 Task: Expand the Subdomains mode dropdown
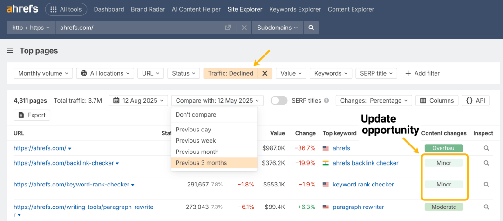click(x=278, y=28)
